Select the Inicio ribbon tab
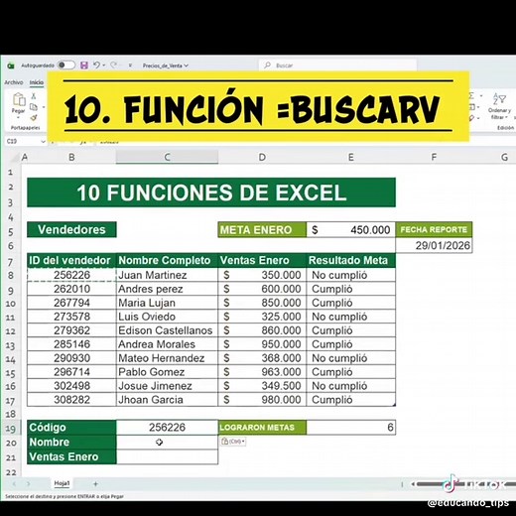 tap(36, 82)
